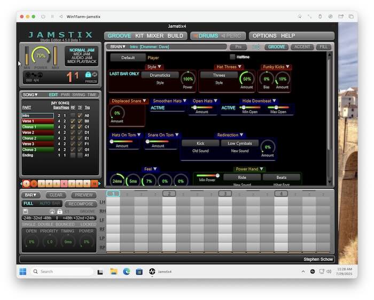374x300 pixels.
Task: Open the BRAIN dropdown menu
Action: 118,47
